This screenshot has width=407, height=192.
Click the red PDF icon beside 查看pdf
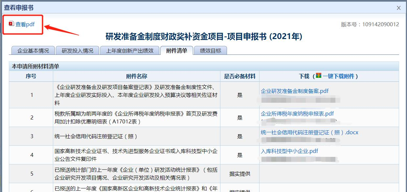tap(11, 24)
